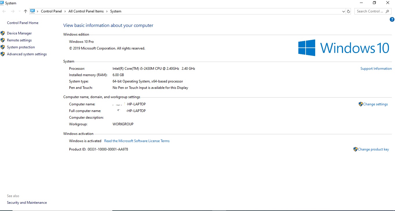The height and width of the screenshot is (211, 395).
Task: Minimize the System window
Action: [x=361, y=3]
